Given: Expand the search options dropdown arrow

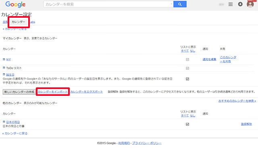Looking at the screenshot, I should [x=171, y=4].
